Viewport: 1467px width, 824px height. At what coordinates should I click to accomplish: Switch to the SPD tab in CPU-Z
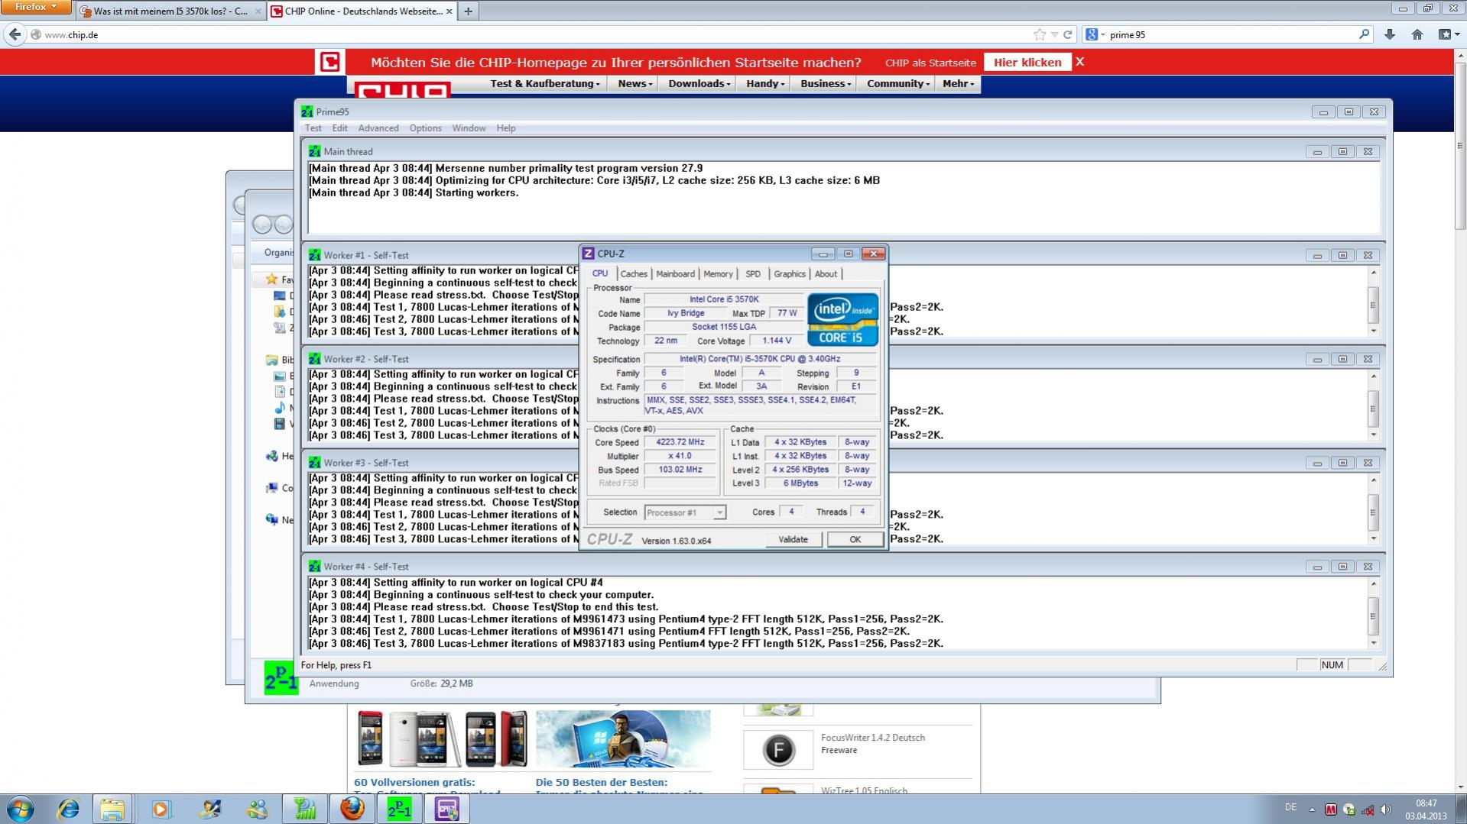pyautogui.click(x=753, y=274)
